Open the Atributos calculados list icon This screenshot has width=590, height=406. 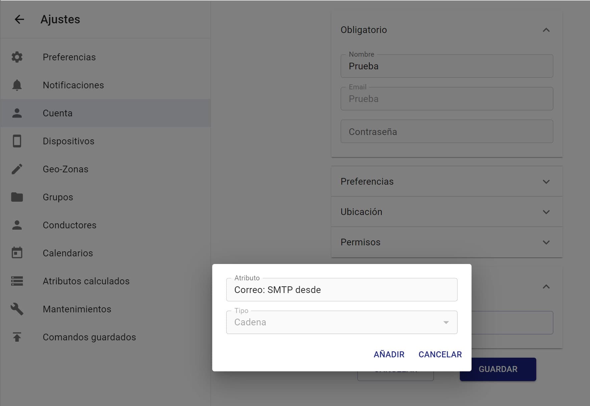point(17,281)
